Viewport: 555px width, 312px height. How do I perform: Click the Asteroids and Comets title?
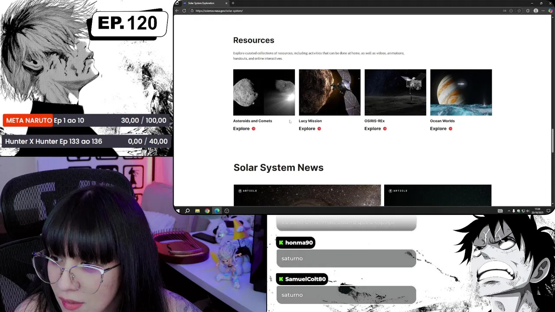point(253,121)
